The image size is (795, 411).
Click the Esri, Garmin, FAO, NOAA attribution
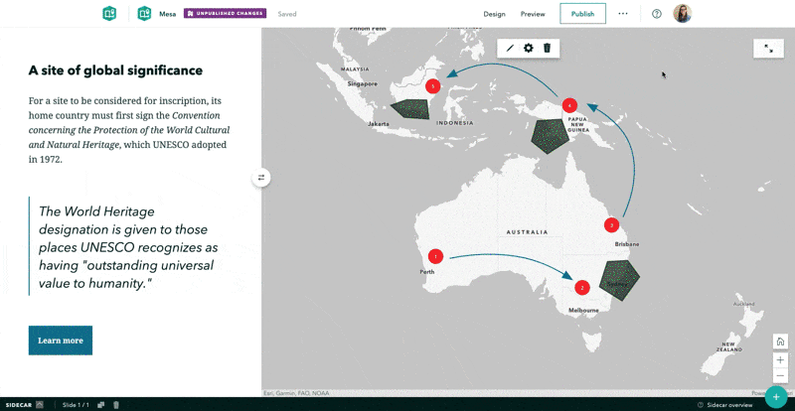296,393
